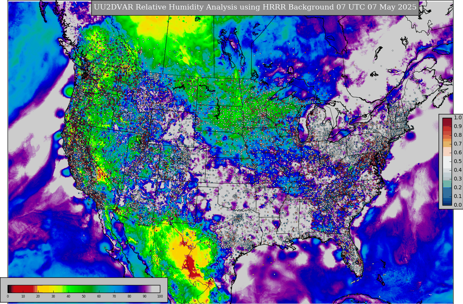Click the '60' label on bottom humidity colorbar
Screen dimensions: 463x304
(x=99, y=296)
